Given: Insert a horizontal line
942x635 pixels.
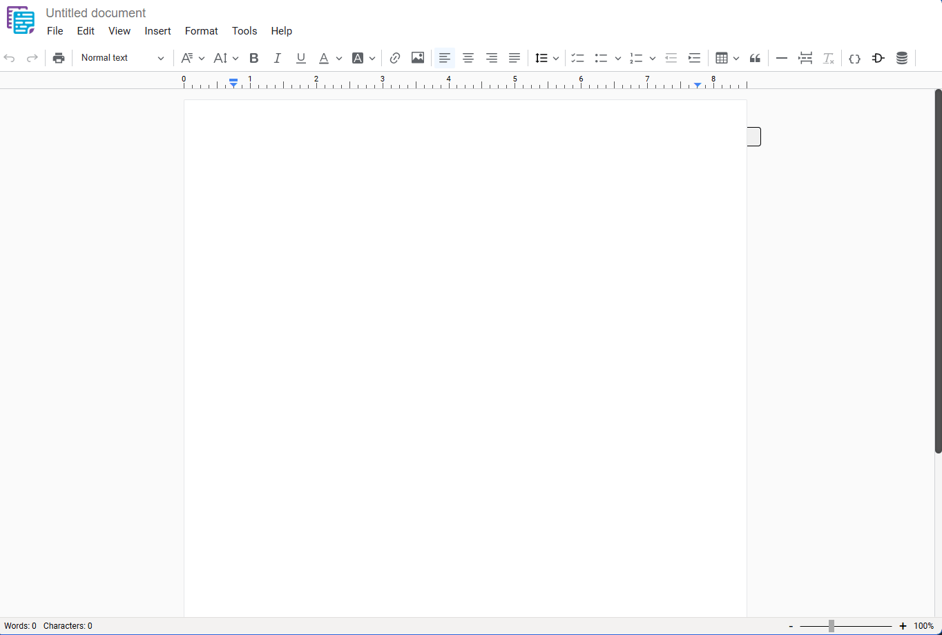Looking at the screenshot, I should click(x=782, y=58).
